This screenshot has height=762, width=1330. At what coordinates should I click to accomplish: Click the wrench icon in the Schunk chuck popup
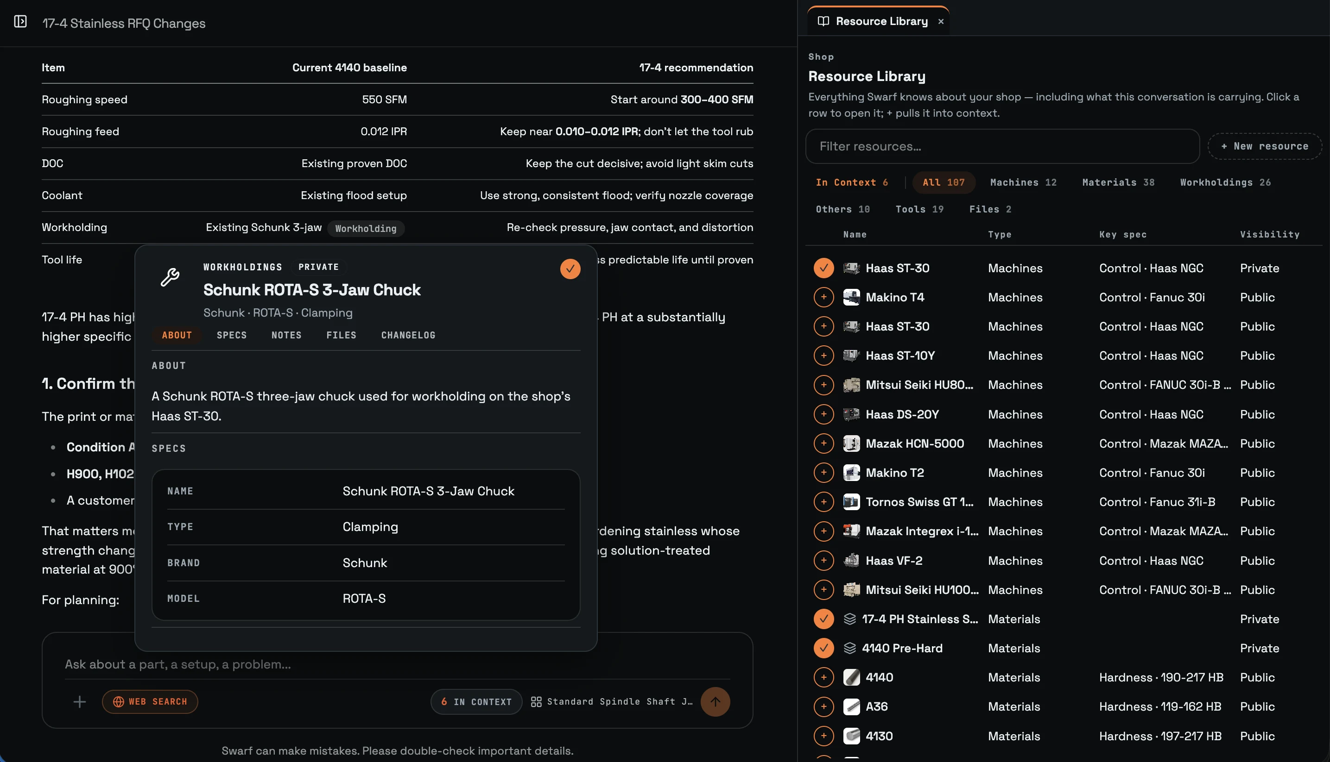pos(170,277)
